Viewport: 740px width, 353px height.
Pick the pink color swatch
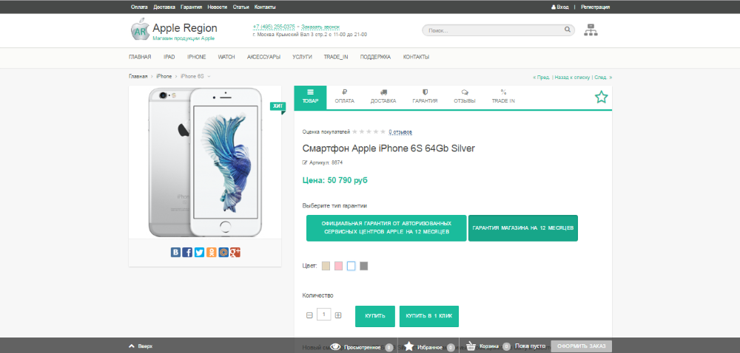pyautogui.click(x=338, y=266)
